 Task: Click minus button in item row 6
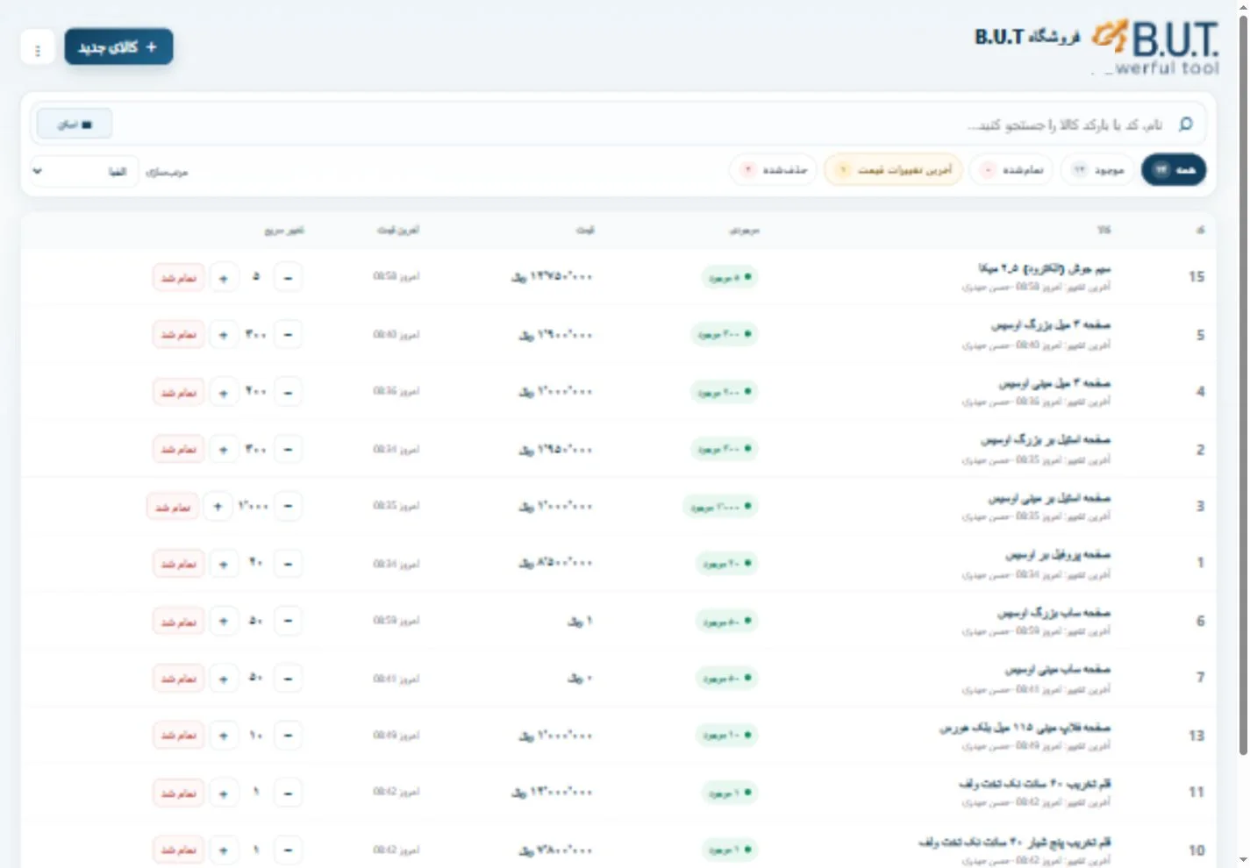point(289,622)
